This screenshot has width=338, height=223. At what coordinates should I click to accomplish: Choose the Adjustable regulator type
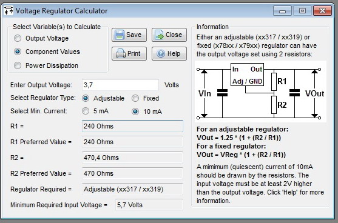pyautogui.click(x=86, y=98)
